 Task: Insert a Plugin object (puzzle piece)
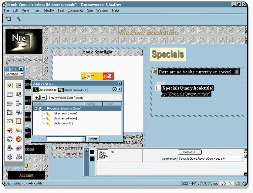click(x=10, y=157)
